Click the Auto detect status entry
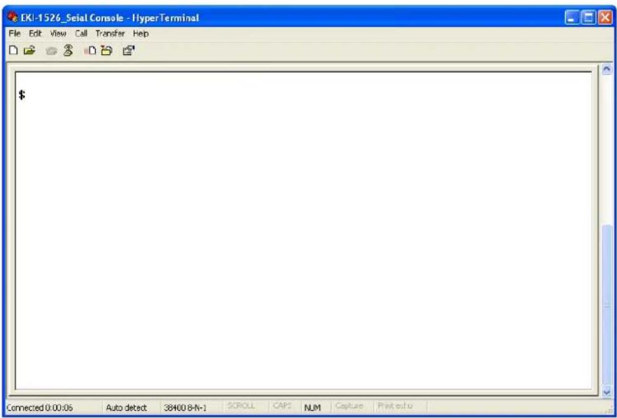The width and height of the screenshot is (617, 418). click(x=126, y=407)
